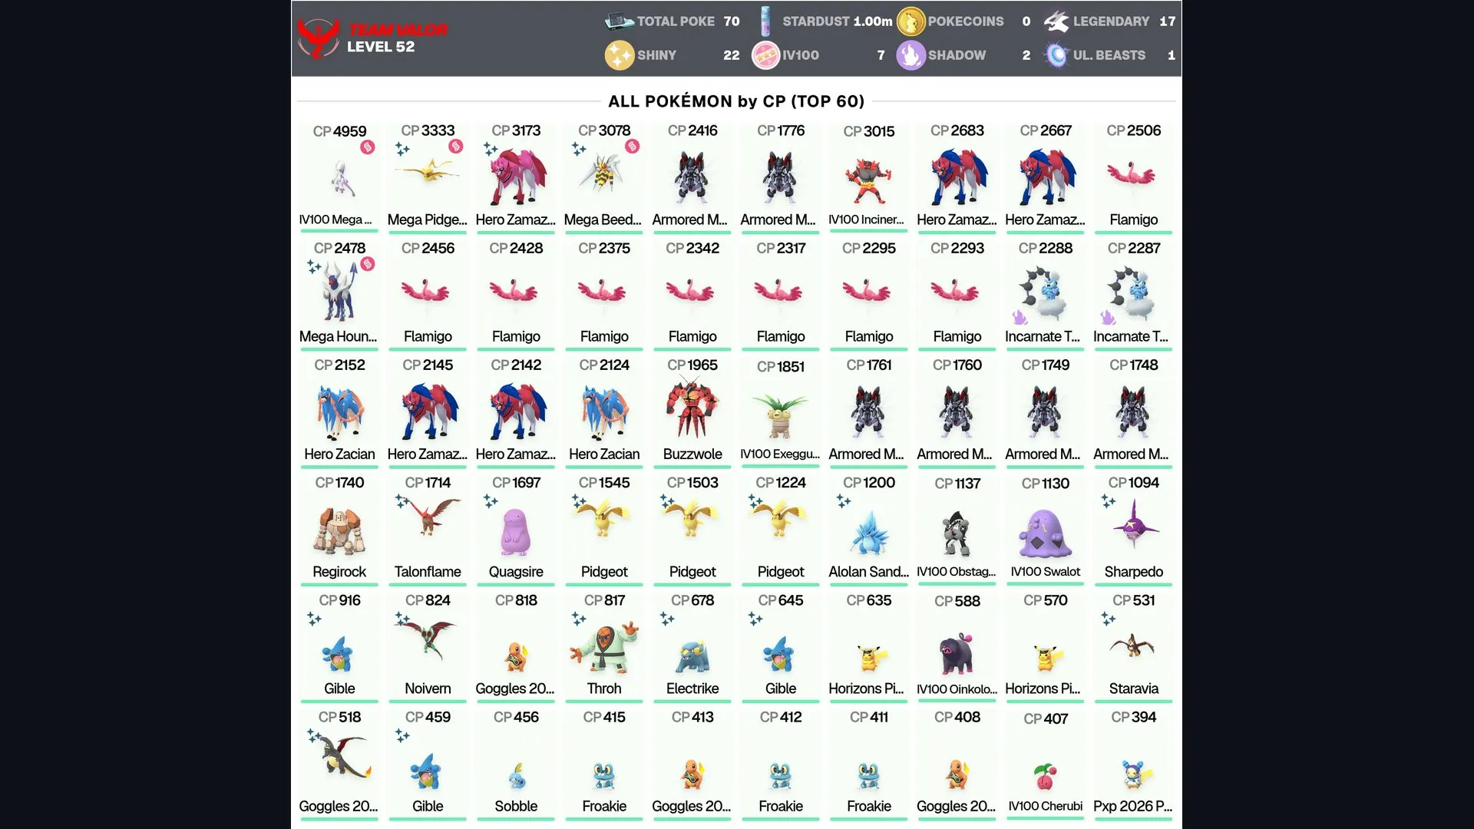Select the Sobble CP 456 card

pyautogui.click(x=516, y=764)
